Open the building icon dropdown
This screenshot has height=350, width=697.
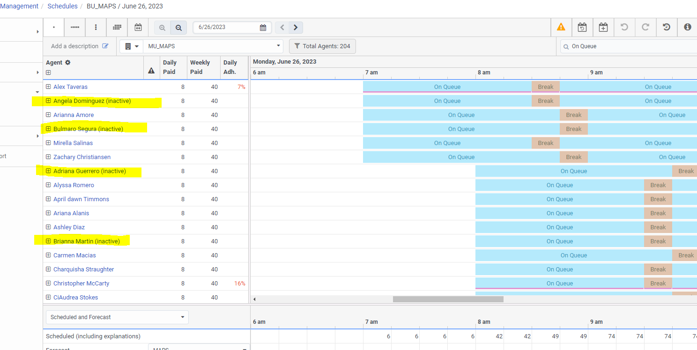coord(132,46)
